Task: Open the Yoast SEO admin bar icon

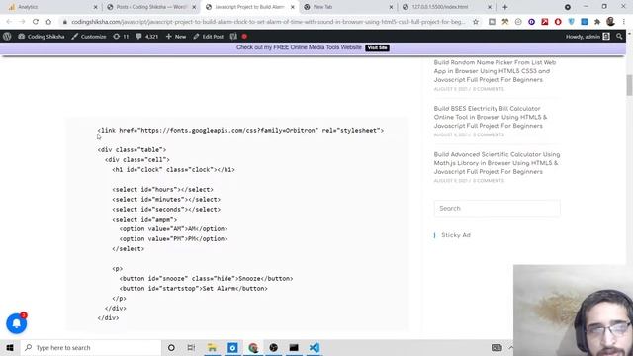Action: point(233,37)
